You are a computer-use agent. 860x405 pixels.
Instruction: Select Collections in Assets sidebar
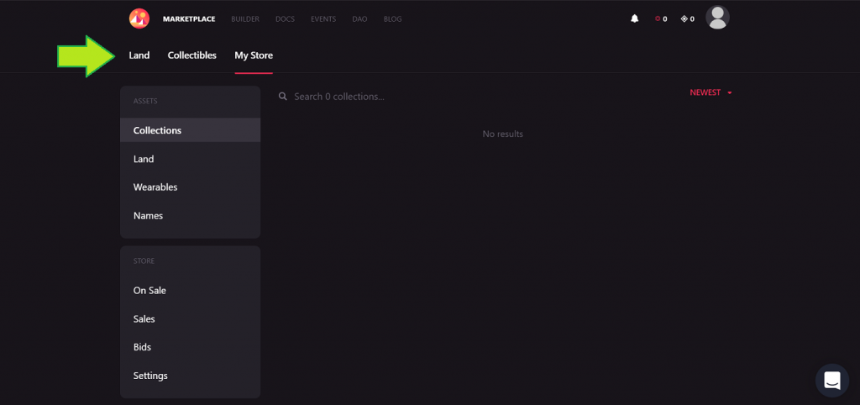(x=191, y=130)
